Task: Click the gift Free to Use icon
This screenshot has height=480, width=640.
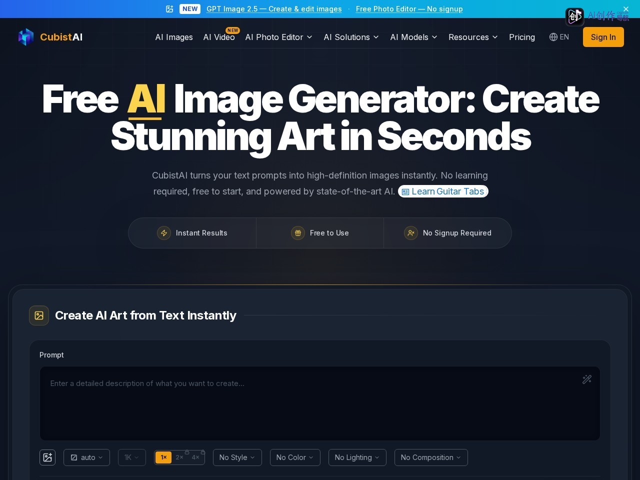Action: (298, 233)
